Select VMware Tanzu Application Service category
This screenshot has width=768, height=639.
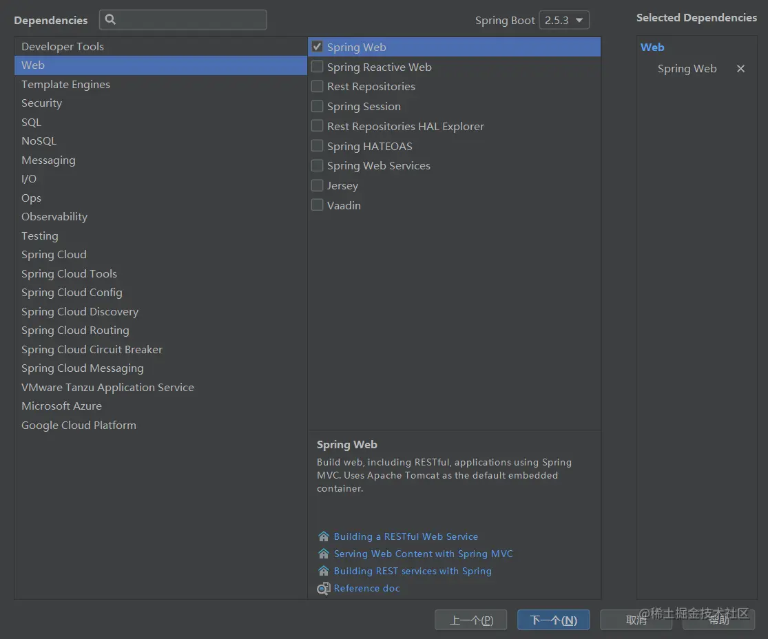[160, 387]
